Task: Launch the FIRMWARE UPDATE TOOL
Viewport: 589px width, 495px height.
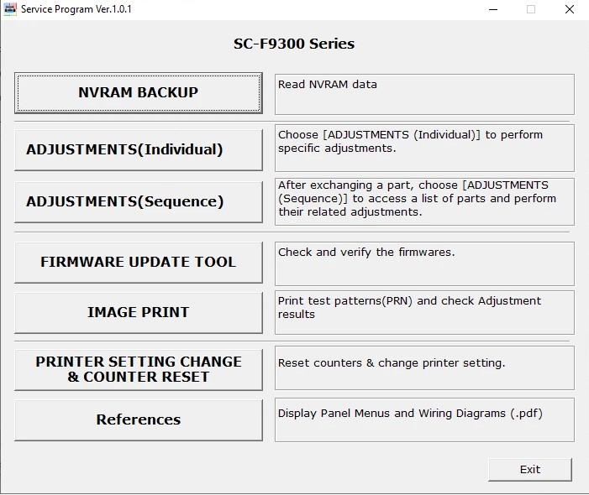Action: tap(139, 263)
